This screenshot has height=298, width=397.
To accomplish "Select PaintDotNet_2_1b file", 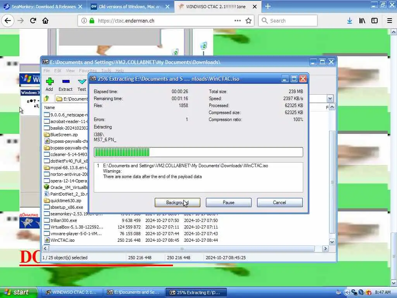I will coord(66,194).
